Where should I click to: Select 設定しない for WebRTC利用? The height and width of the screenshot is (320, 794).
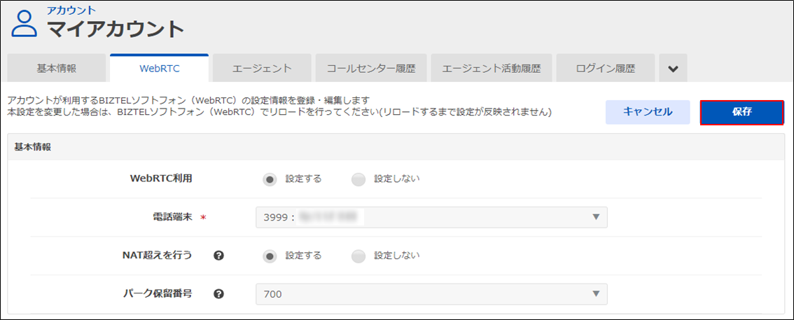pyautogui.click(x=358, y=179)
